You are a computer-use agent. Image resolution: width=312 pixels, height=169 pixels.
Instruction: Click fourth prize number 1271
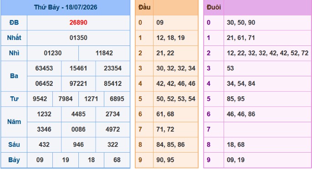(91, 99)
